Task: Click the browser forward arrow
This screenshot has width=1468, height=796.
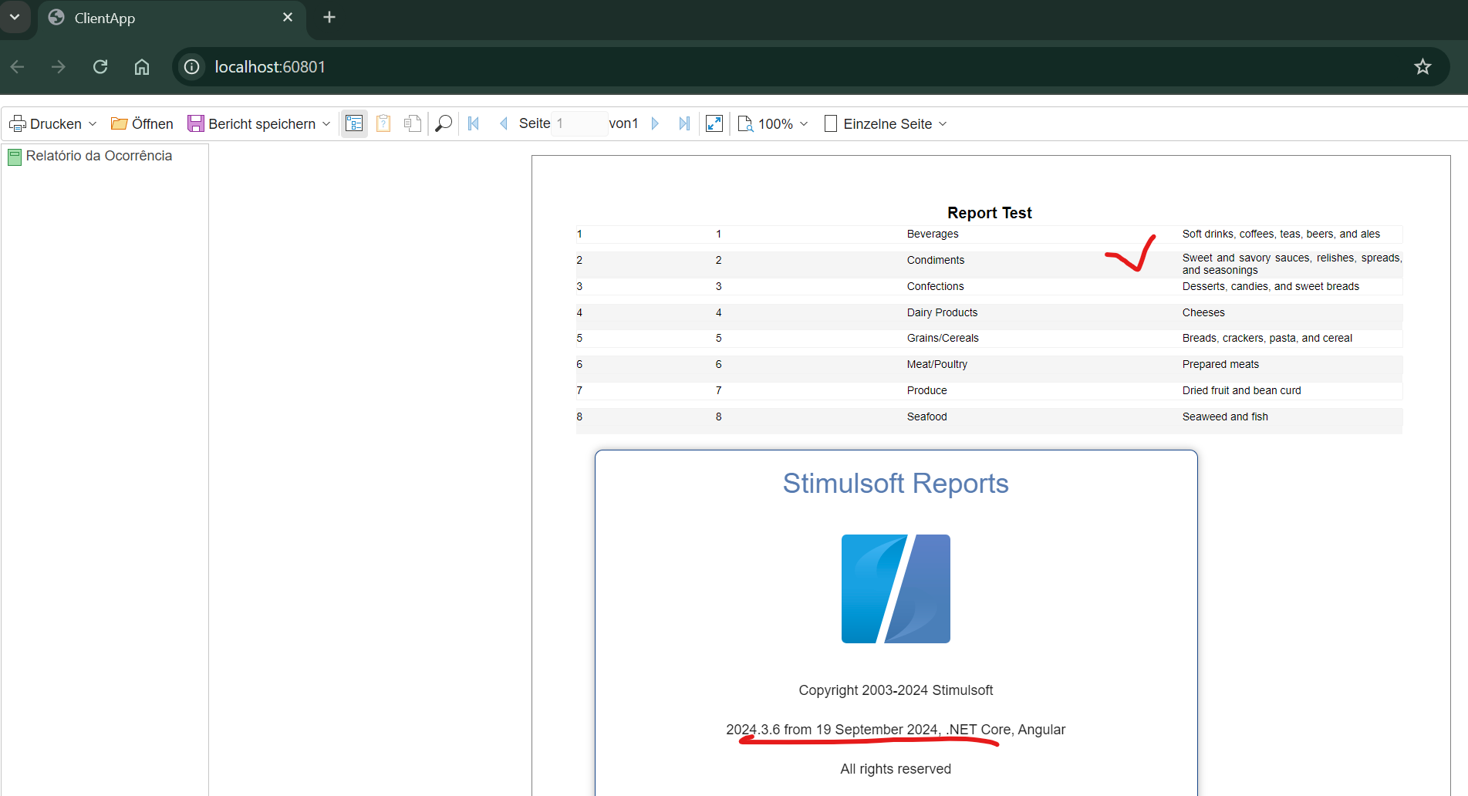Action: pos(59,67)
